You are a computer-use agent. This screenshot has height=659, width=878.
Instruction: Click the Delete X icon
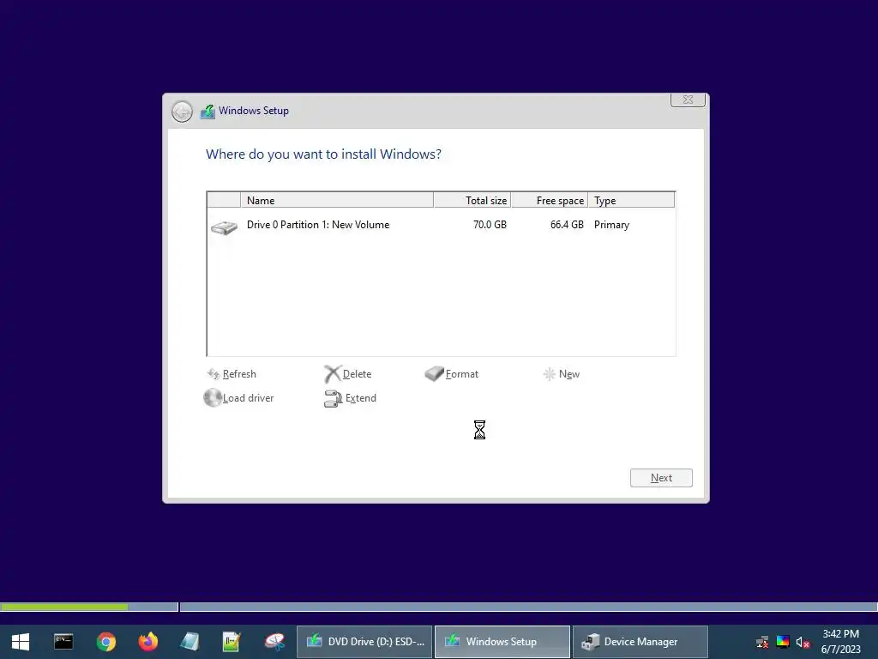[x=333, y=374]
